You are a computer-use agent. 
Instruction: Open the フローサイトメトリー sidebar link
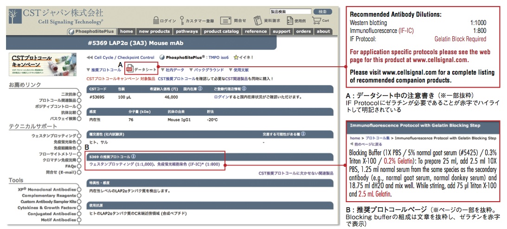pos(58,154)
